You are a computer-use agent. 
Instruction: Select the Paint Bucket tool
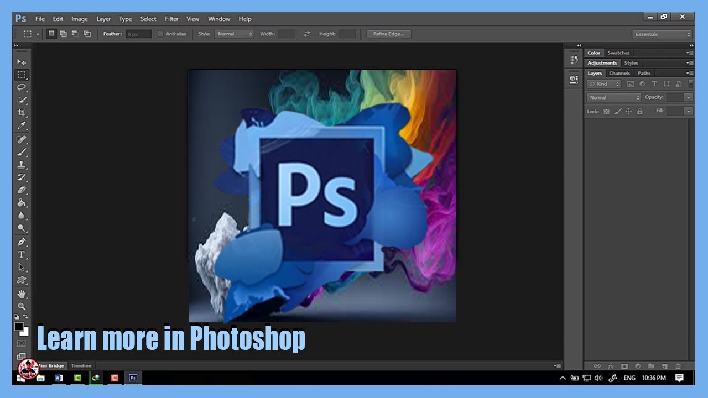click(22, 203)
